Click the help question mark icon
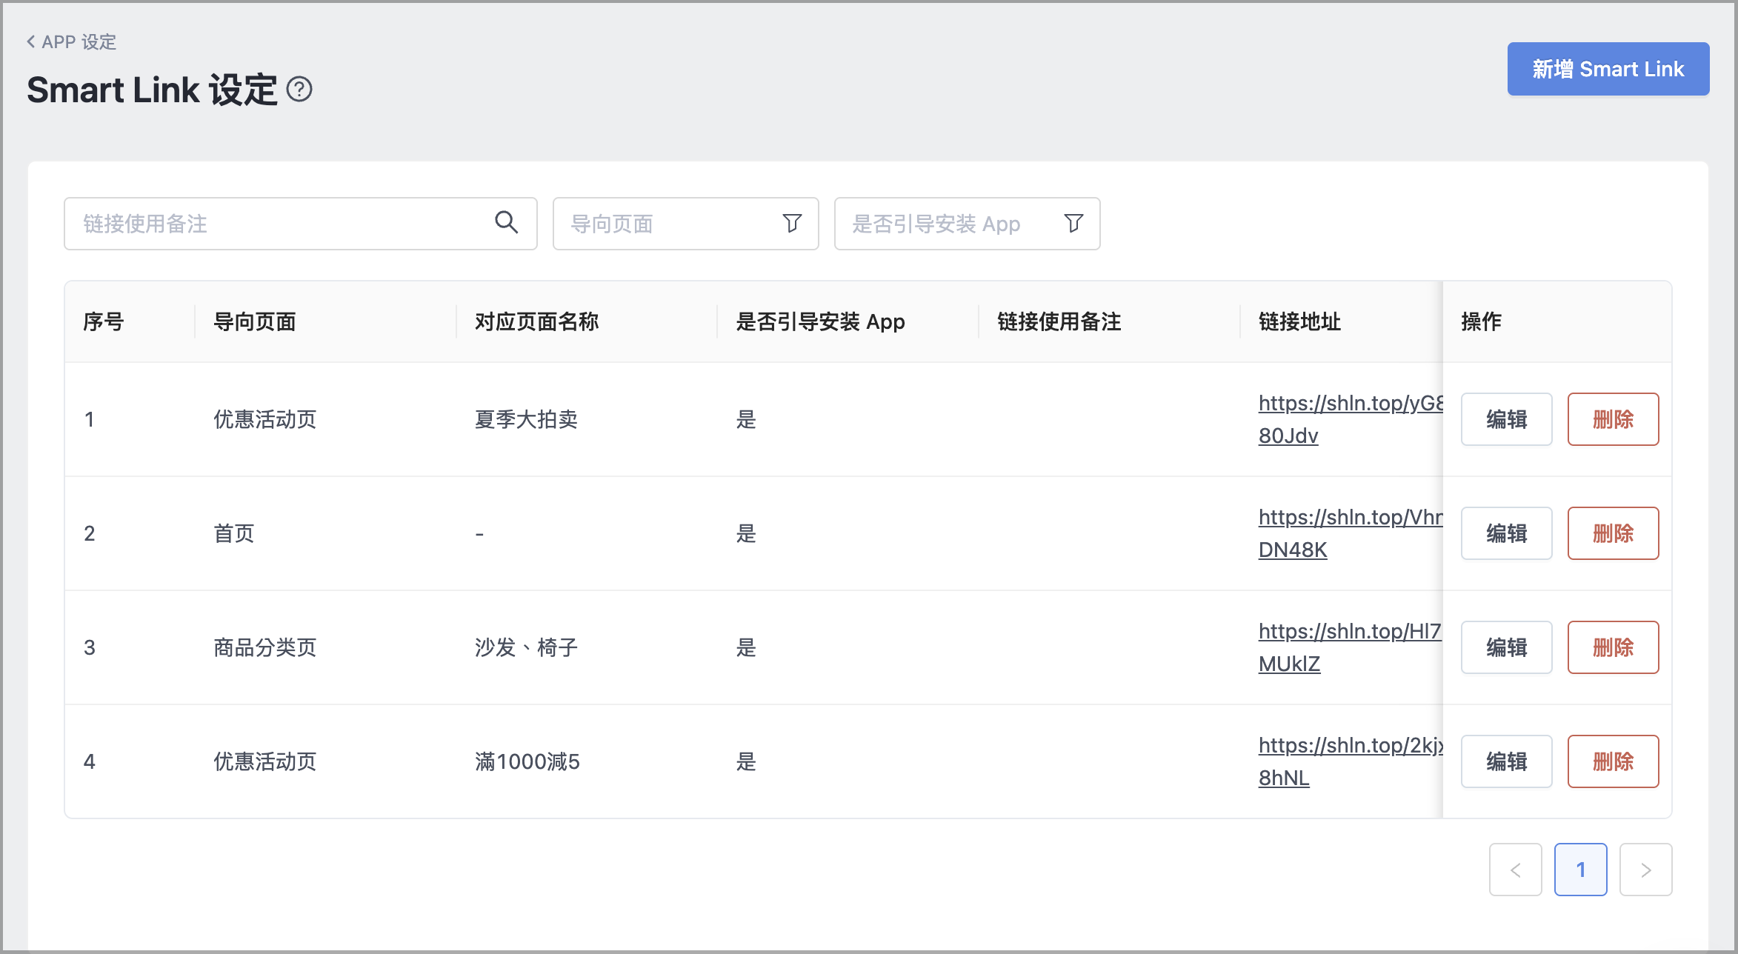The image size is (1738, 954). (299, 90)
